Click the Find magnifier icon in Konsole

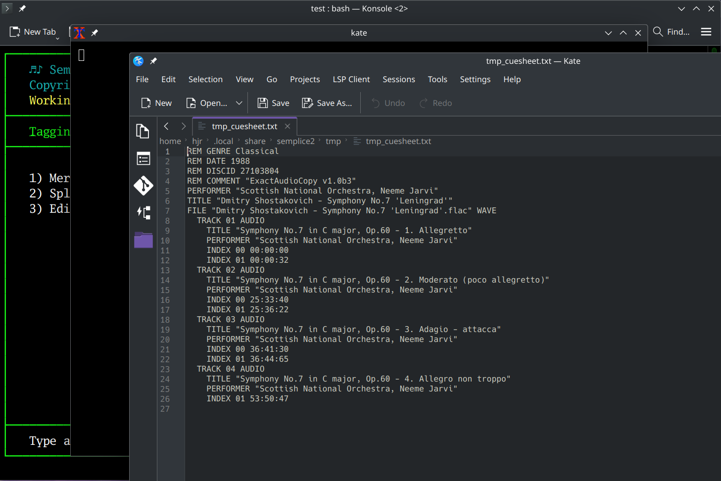click(658, 32)
